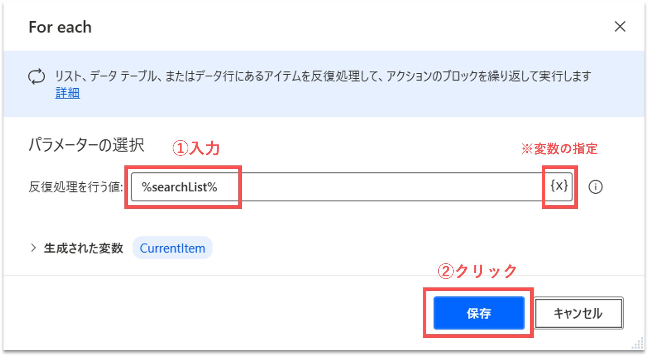Click the red ②クリック annotation
The width and height of the screenshot is (648, 356).
coord(477,271)
